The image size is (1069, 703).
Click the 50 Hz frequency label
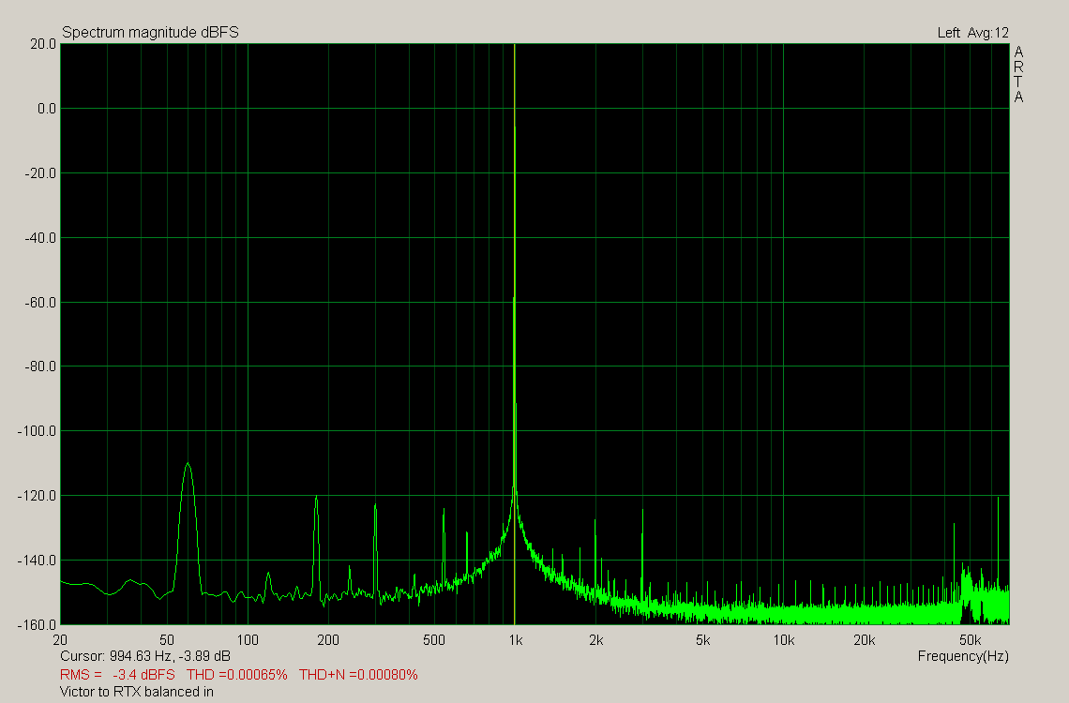coord(167,639)
